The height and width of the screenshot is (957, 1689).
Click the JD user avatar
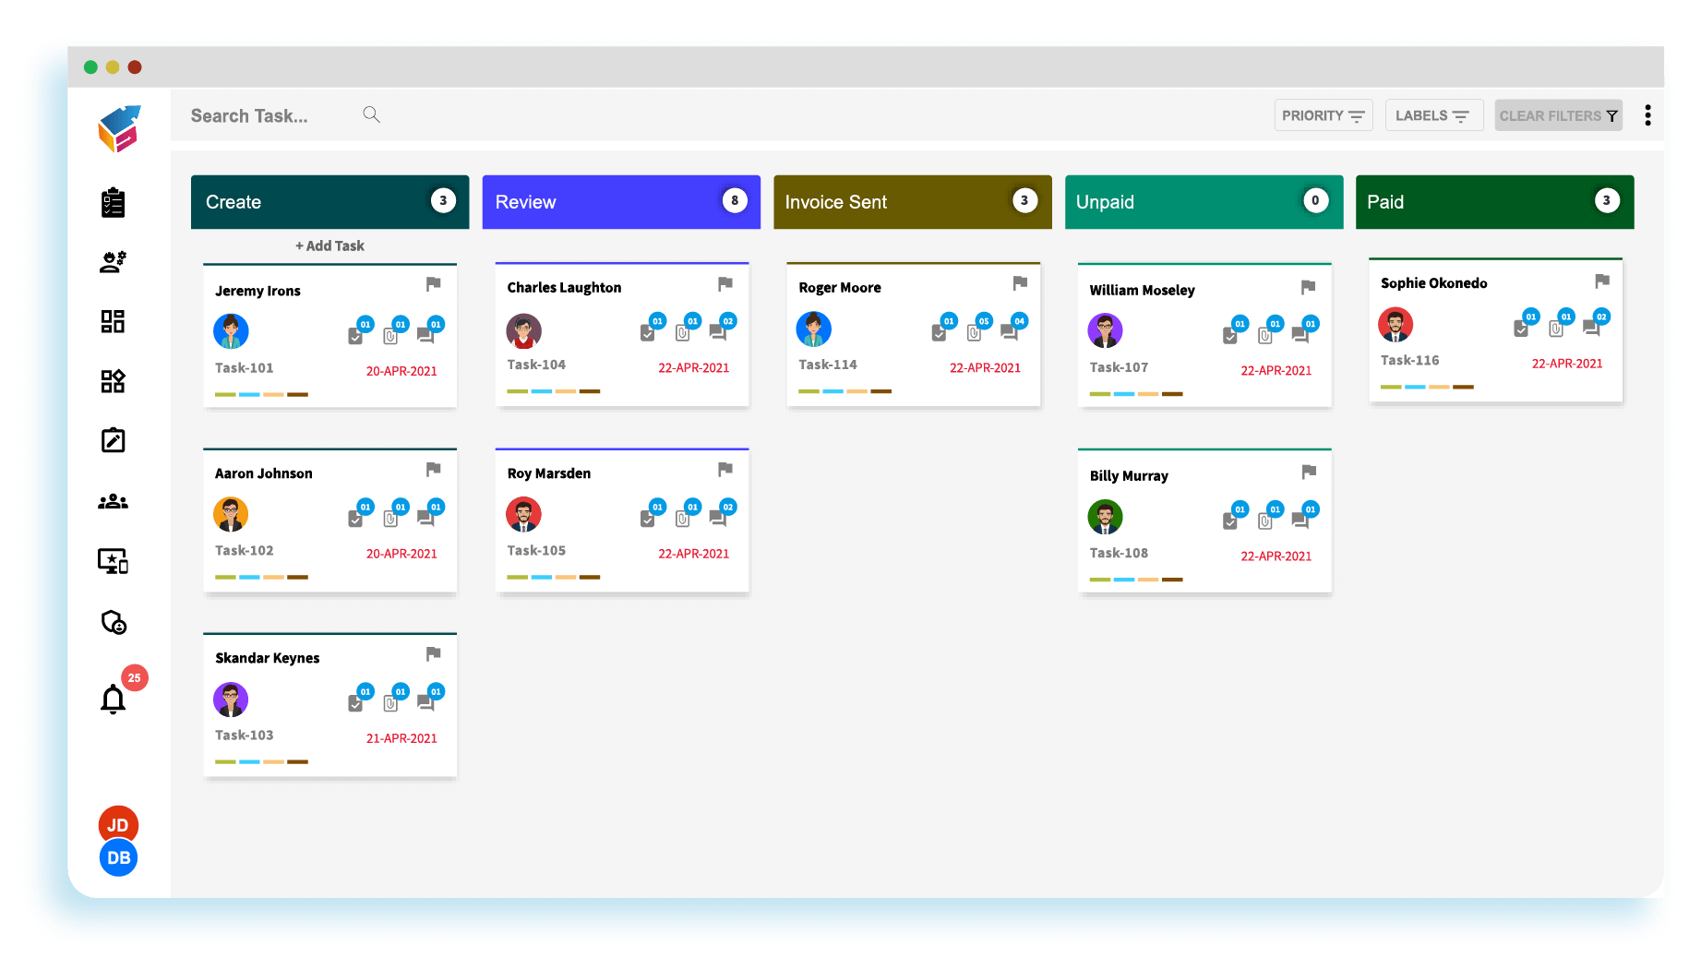118,823
